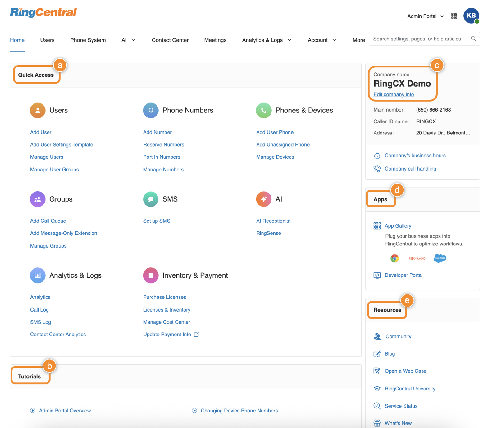Expand the Admin Portal dropdown
Screen dimensions: 497x428
425,16
